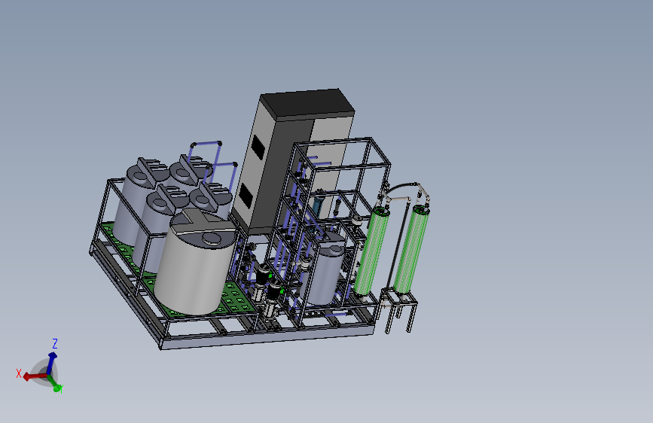Pick the lower black vent on the cabinet
The height and width of the screenshot is (423, 653).
pyautogui.click(x=246, y=197)
